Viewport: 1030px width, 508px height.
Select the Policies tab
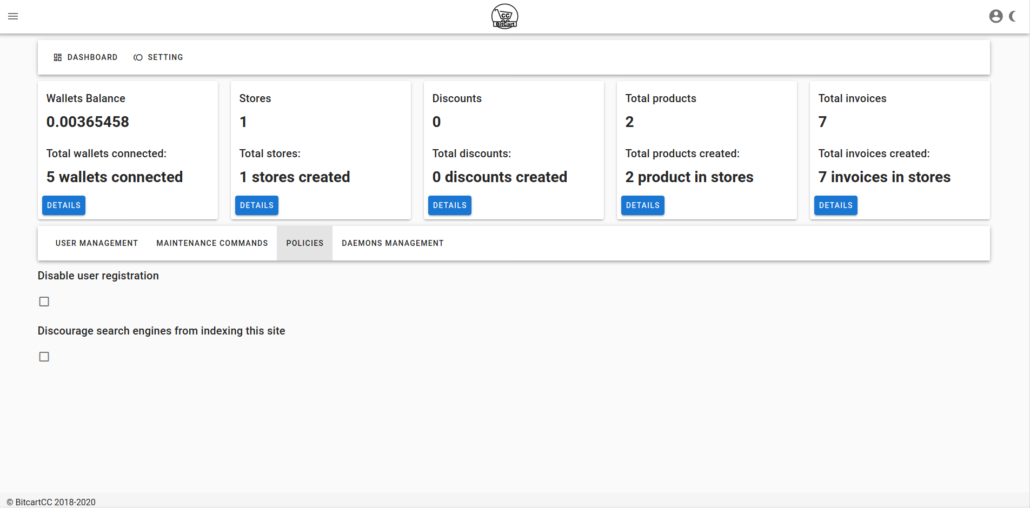[x=305, y=243]
